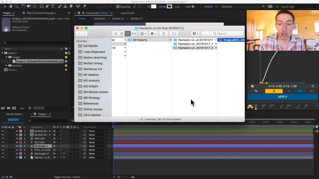Viewport: 319px width, 179px height.
Task: Create a new composition from Project panel footer
Action: coord(14,108)
